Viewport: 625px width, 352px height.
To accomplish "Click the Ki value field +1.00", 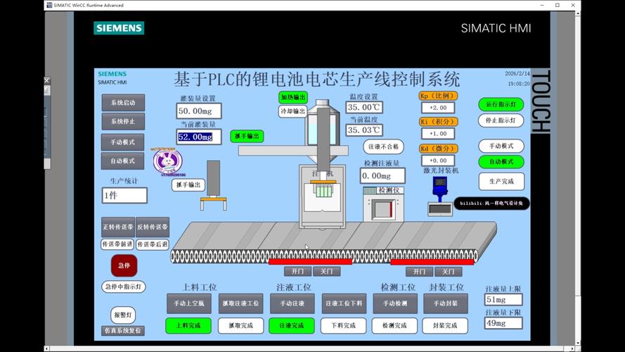I will pos(438,134).
